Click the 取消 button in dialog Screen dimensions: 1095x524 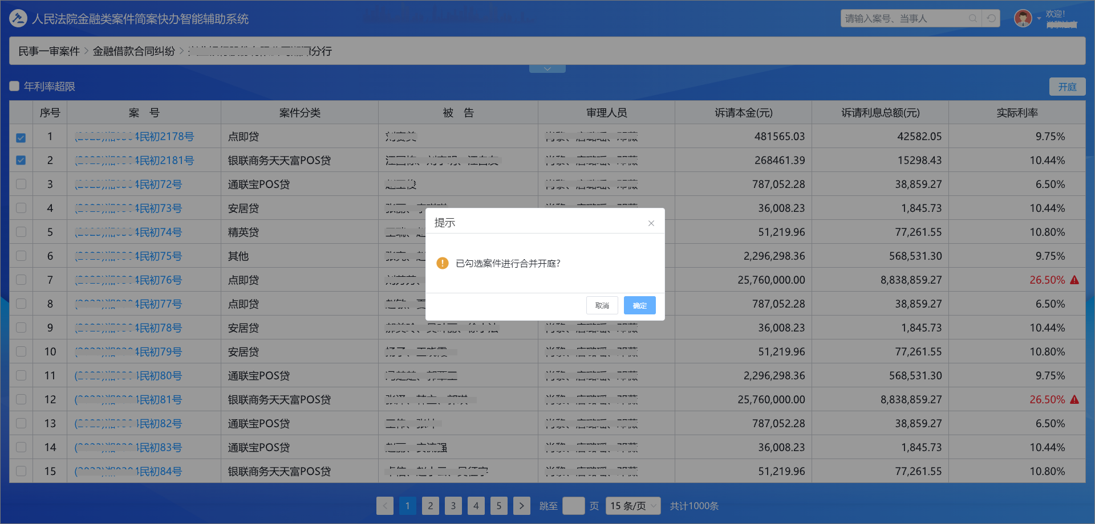[602, 305]
